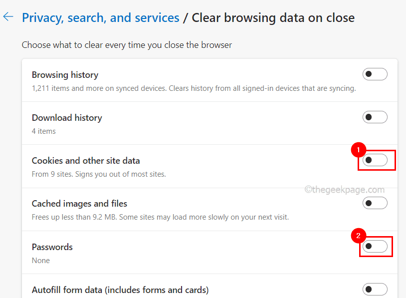Click the Cached images and files label

(79, 204)
